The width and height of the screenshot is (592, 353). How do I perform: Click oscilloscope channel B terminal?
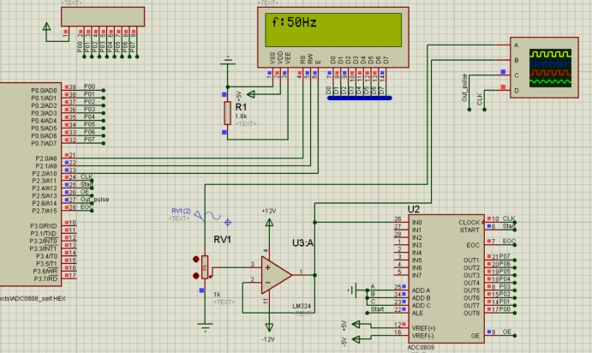point(516,61)
